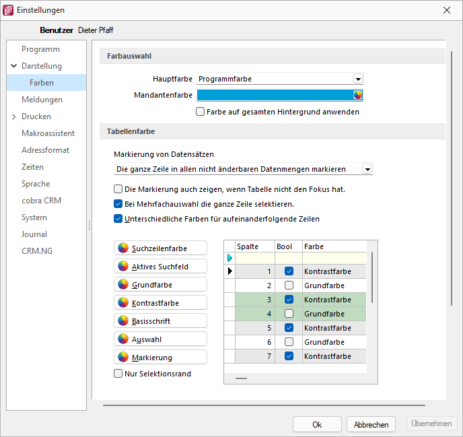
Task: Click color picker icon in Mandantenfarbe bar
Action: (x=358, y=95)
